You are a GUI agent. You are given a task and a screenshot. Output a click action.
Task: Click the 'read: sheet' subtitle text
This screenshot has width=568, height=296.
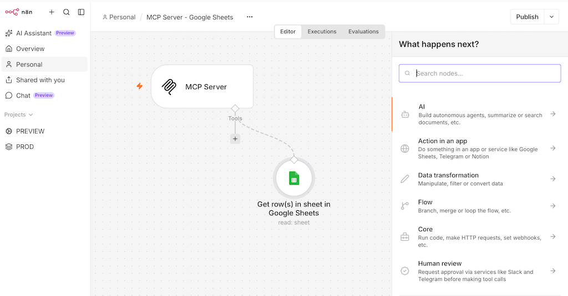coord(294,222)
